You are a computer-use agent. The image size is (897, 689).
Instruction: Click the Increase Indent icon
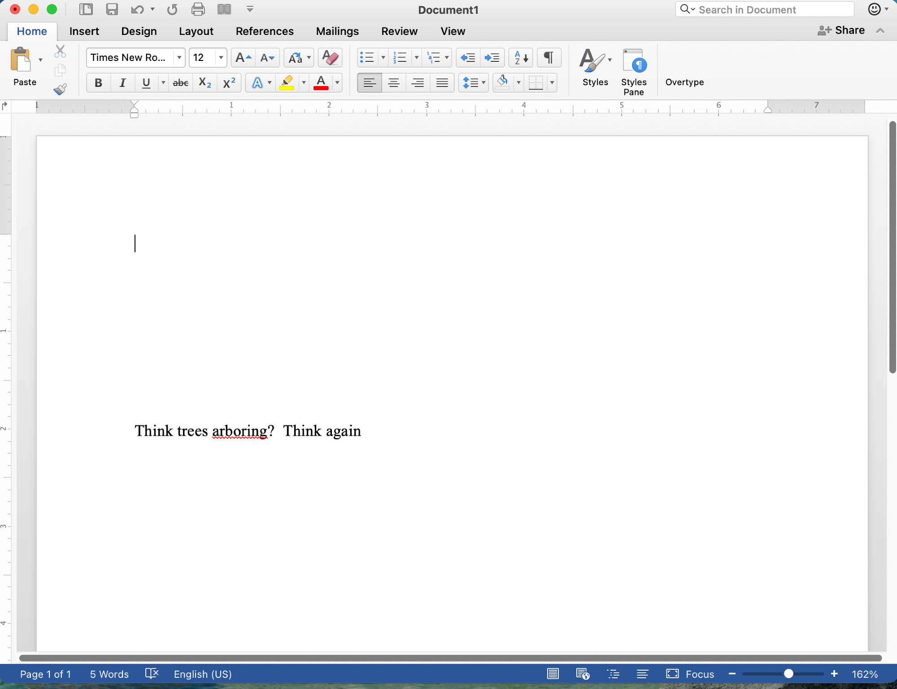coord(492,58)
